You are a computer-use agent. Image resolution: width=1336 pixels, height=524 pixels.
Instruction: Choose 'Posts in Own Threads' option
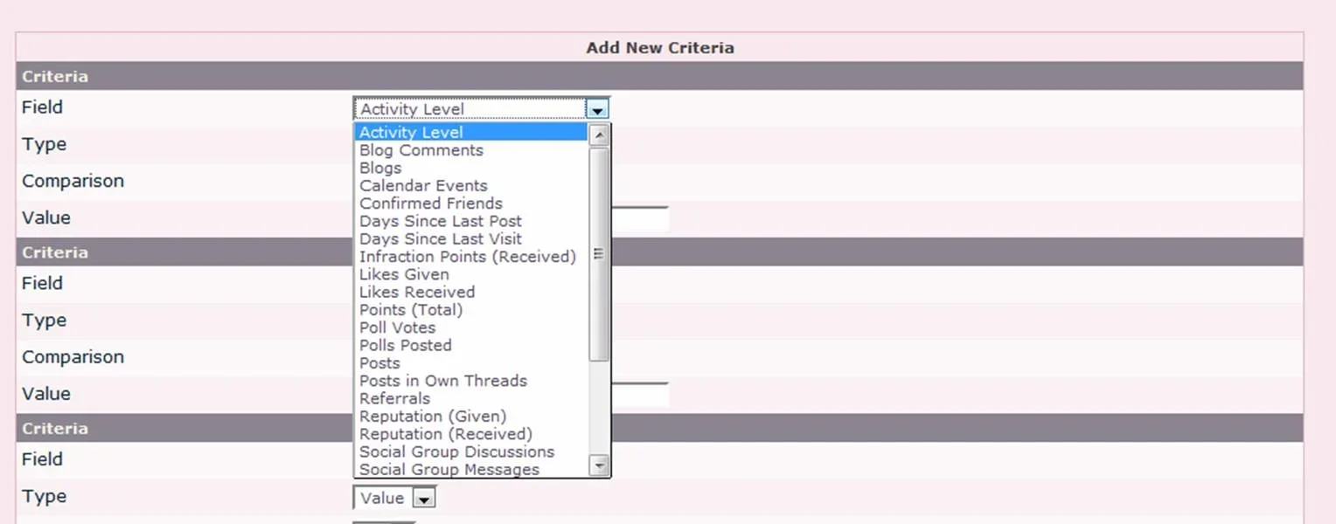(471, 381)
